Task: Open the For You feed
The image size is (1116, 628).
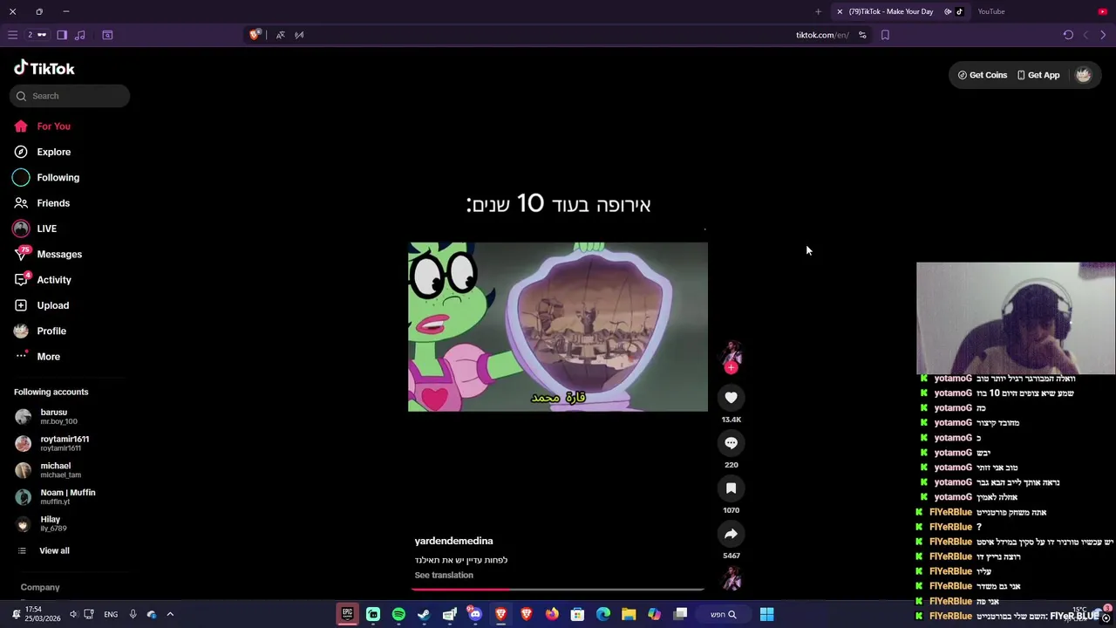Action: [43, 126]
